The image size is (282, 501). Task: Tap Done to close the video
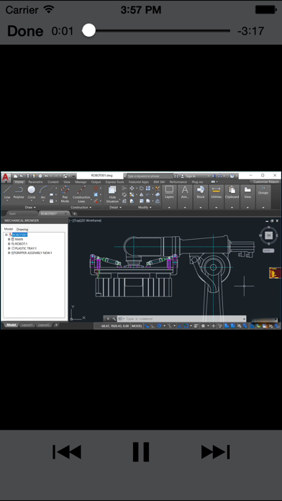click(x=25, y=31)
